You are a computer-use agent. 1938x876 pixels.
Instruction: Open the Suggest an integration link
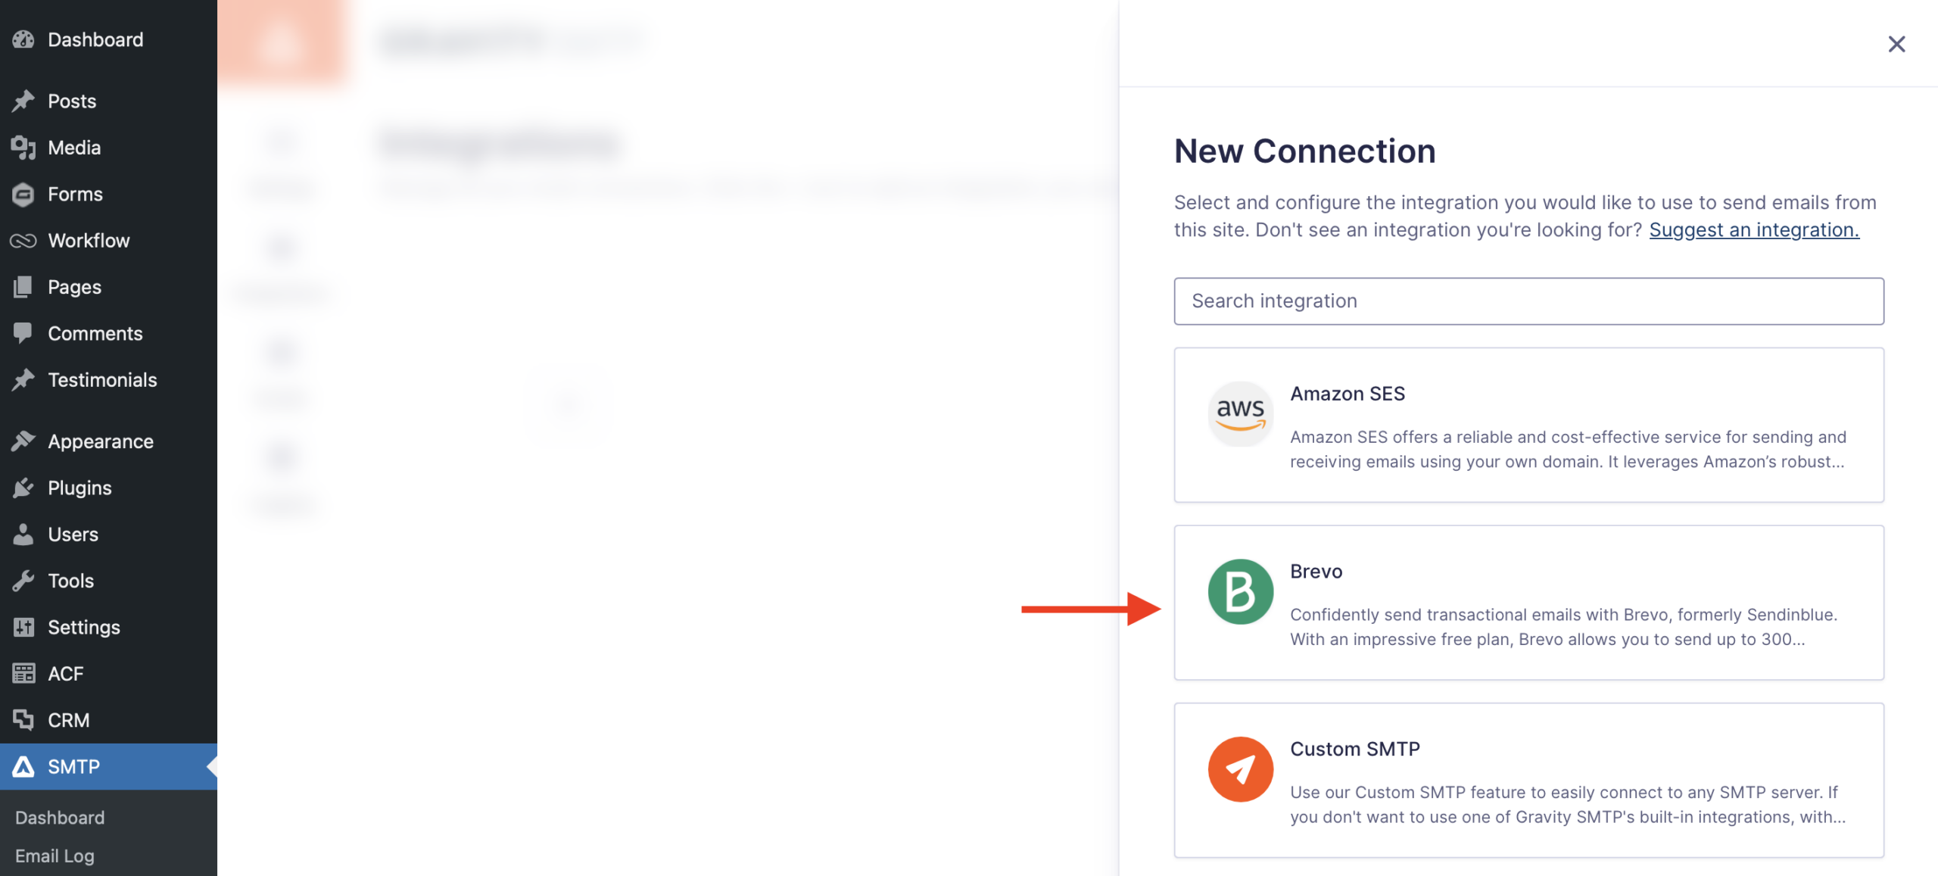pyautogui.click(x=1753, y=230)
